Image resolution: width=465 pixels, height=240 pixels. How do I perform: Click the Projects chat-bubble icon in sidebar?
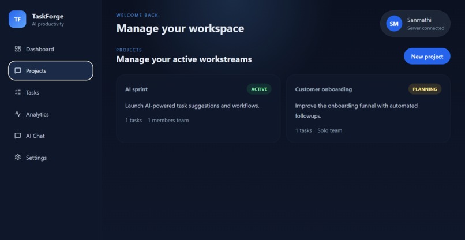[18, 70]
